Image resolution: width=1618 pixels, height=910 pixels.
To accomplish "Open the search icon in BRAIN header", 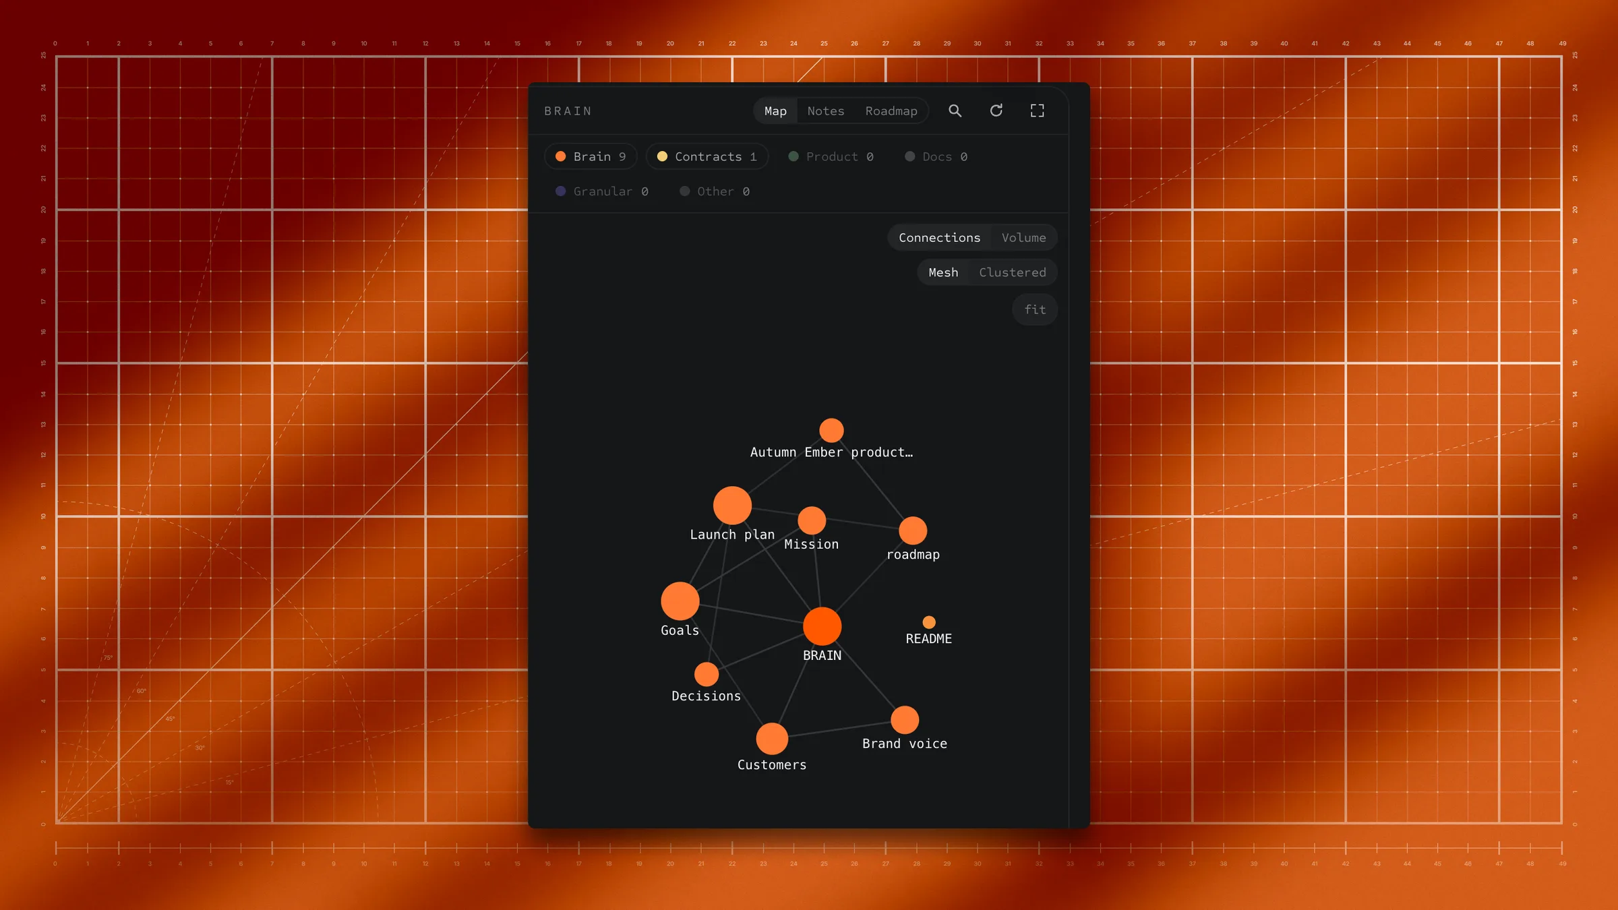I will tap(955, 111).
